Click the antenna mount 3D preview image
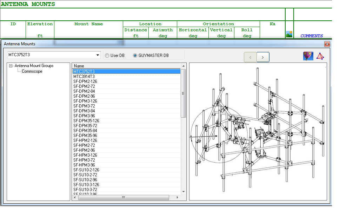Screen dimensions: 353x210 coord(258,131)
